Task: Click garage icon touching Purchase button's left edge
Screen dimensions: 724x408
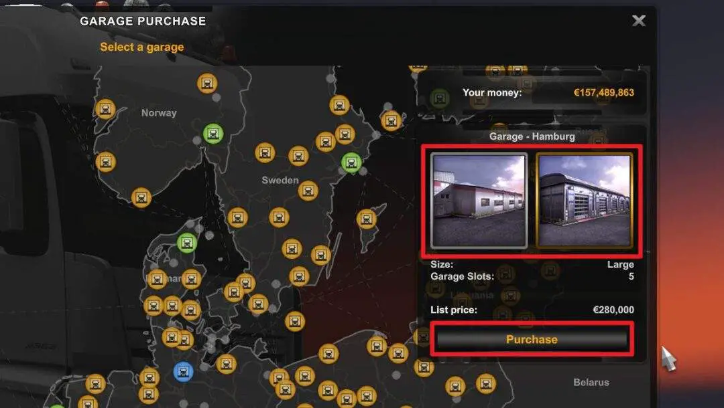Action: tap(422, 337)
